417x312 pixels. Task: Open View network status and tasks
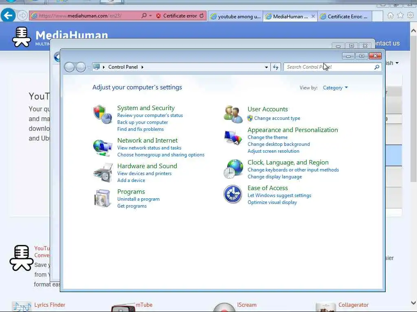(x=149, y=148)
